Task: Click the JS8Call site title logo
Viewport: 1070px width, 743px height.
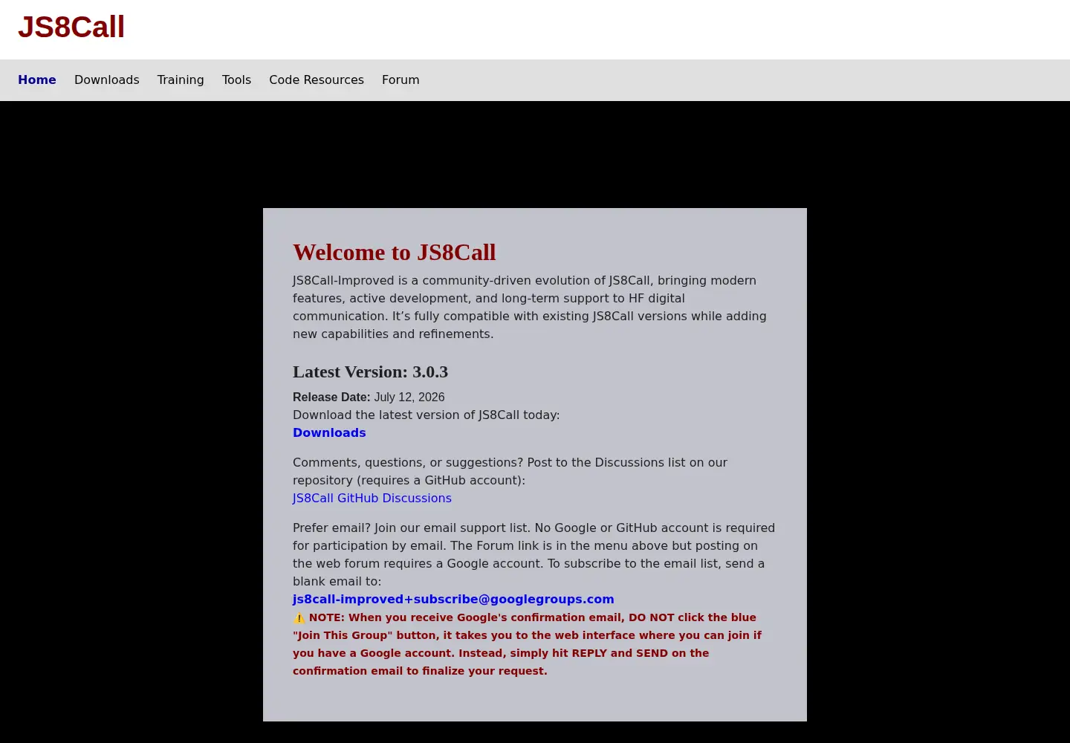Action: pos(71,27)
